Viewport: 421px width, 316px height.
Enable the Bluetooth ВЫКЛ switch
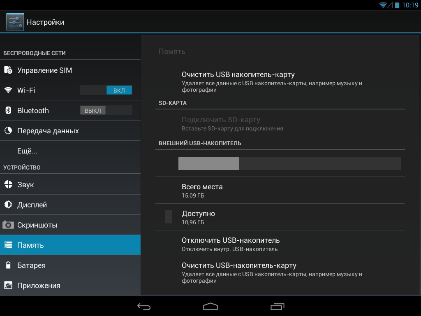106,110
